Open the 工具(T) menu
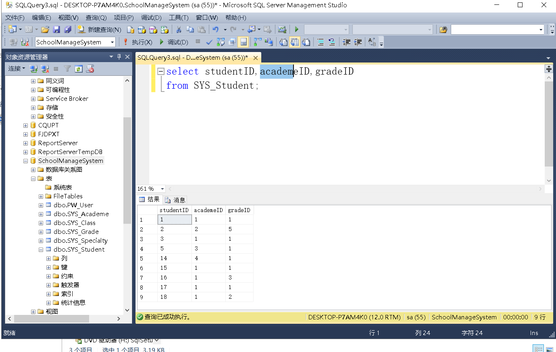Screen dimensions: 556x352 point(179,17)
